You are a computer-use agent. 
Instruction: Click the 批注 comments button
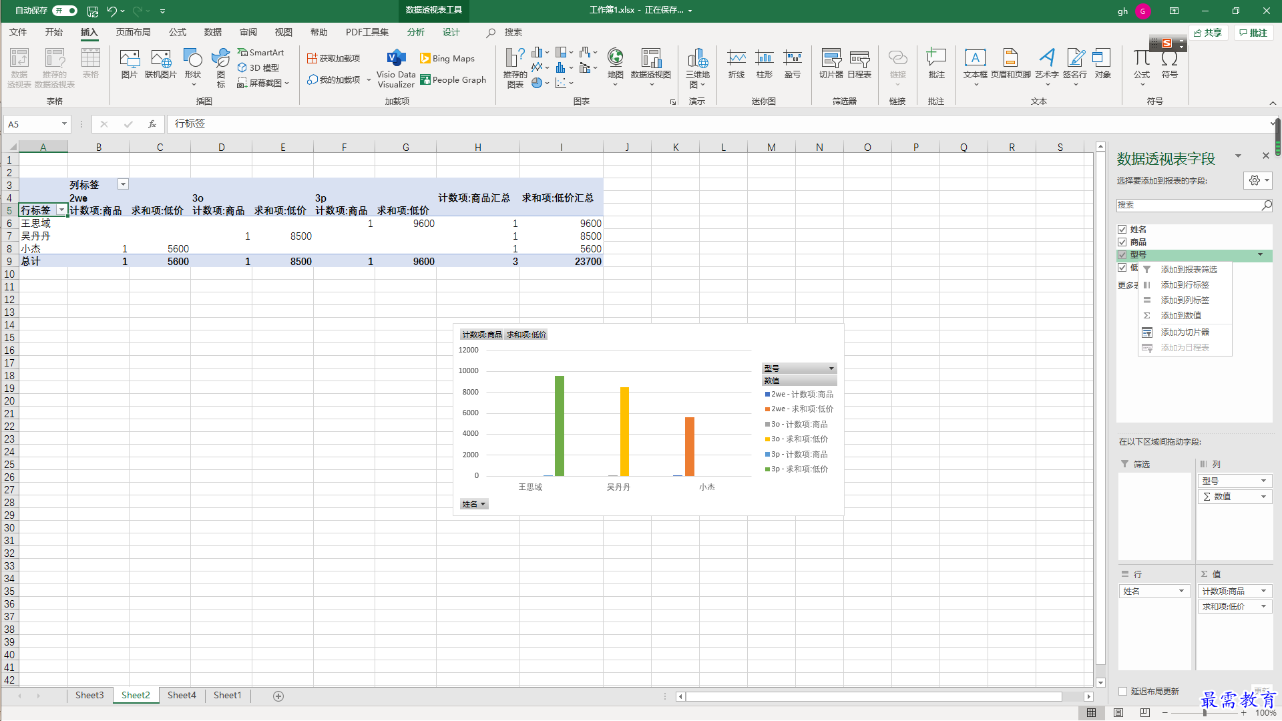(1253, 33)
